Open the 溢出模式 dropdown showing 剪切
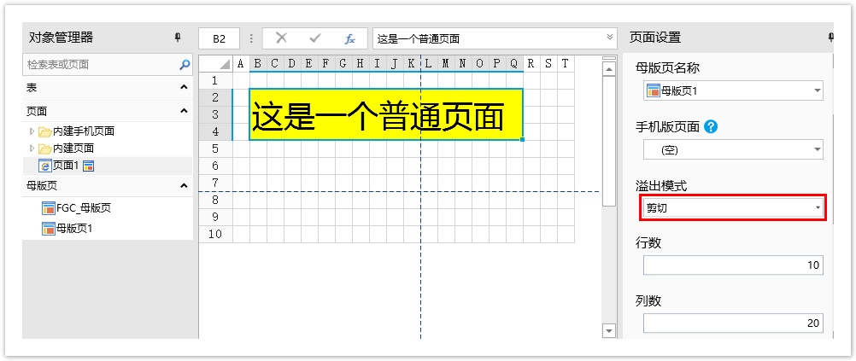 click(x=818, y=208)
